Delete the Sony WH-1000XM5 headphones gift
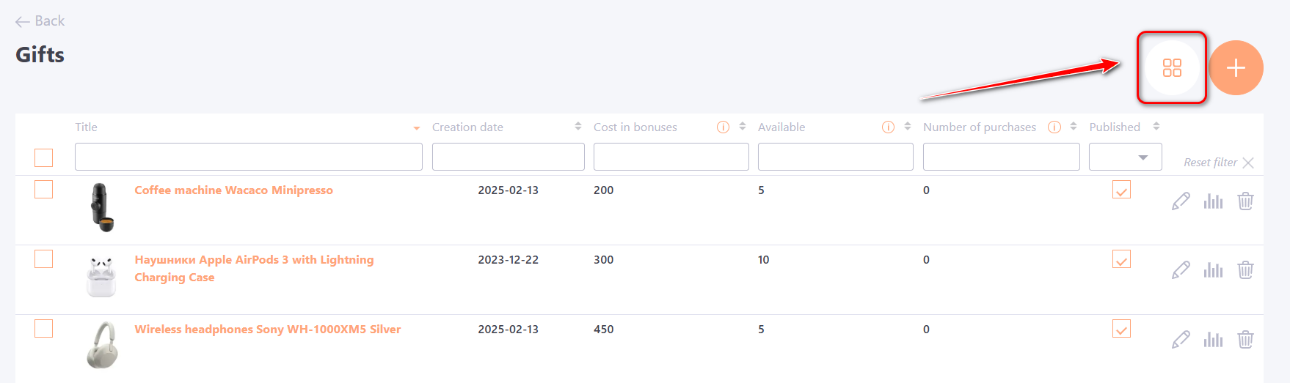 (x=1245, y=340)
